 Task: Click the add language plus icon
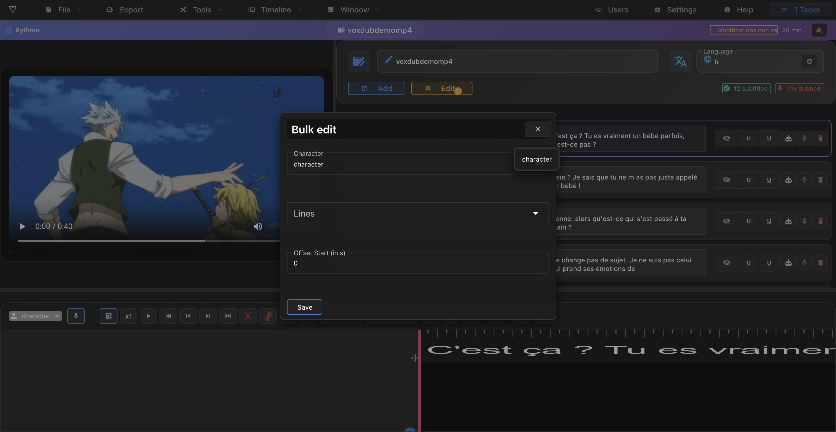click(809, 61)
